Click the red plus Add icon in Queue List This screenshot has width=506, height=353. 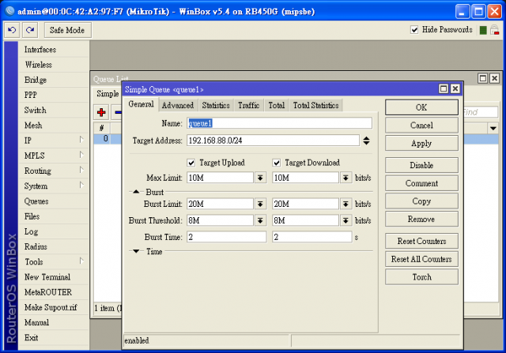(x=101, y=112)
